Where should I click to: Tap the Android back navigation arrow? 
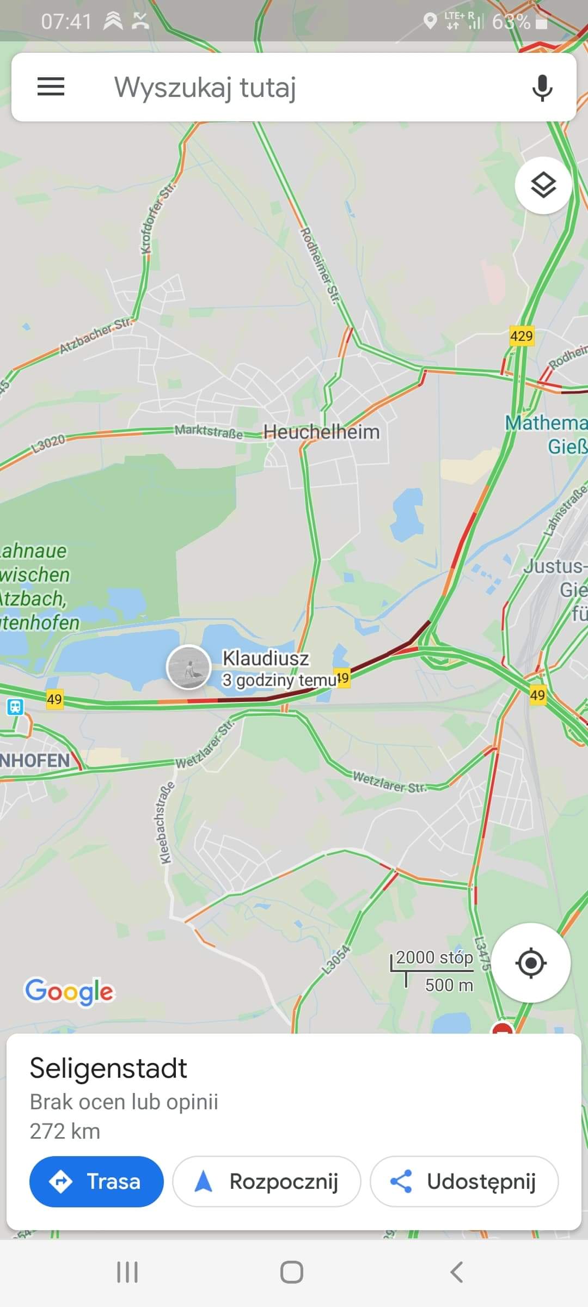(456, 1272)
